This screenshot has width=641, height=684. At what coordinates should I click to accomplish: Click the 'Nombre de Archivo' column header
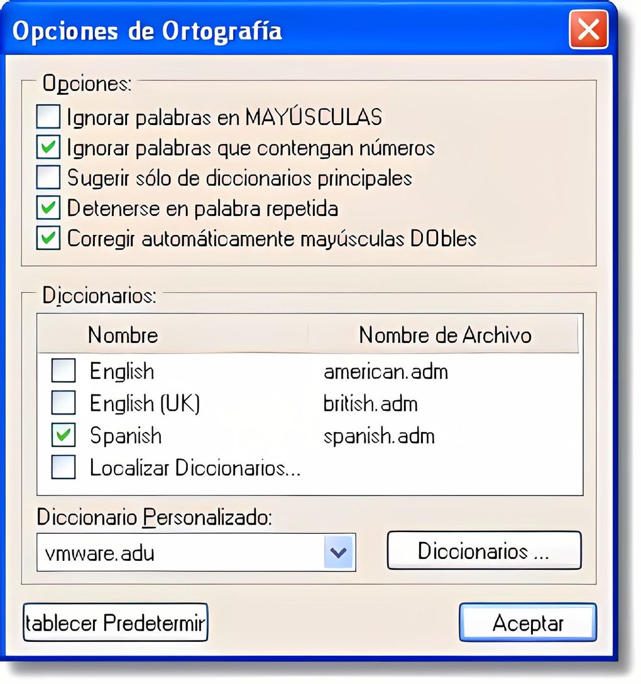tap(444, 335)
